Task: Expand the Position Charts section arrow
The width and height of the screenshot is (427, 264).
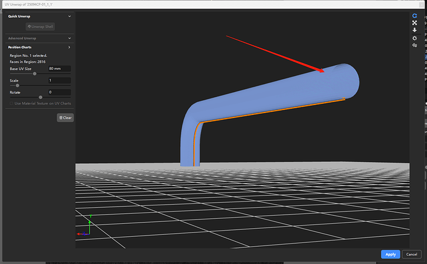Action: [x=69, y=47]
